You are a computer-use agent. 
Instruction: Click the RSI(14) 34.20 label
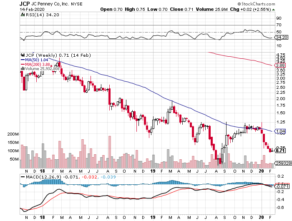pos(42,15)
